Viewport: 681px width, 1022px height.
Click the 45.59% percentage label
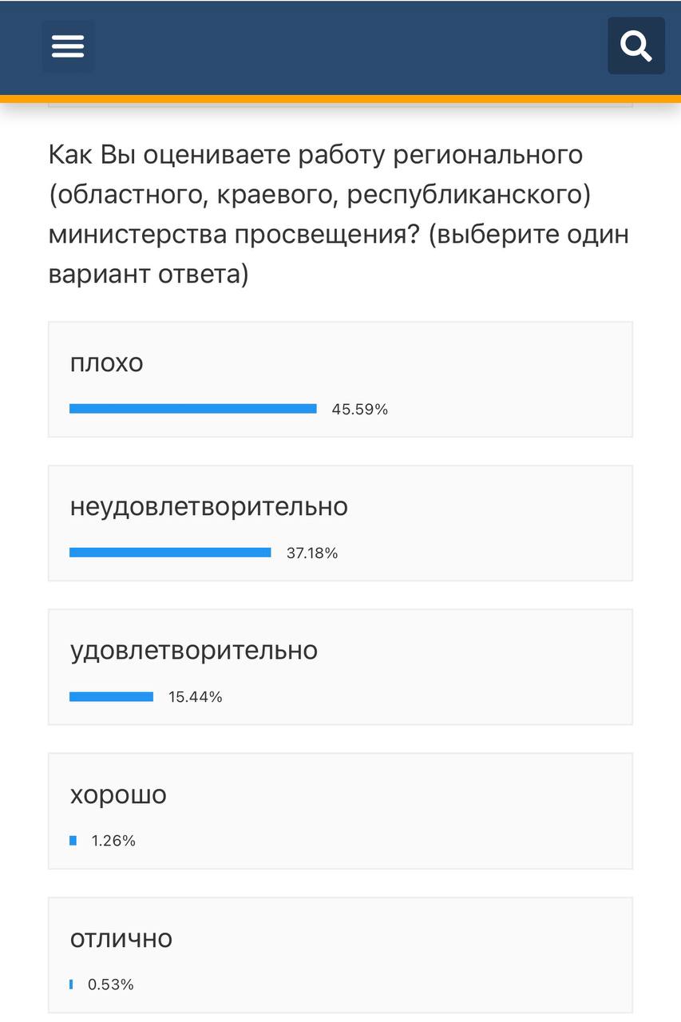tap(360, 410)
